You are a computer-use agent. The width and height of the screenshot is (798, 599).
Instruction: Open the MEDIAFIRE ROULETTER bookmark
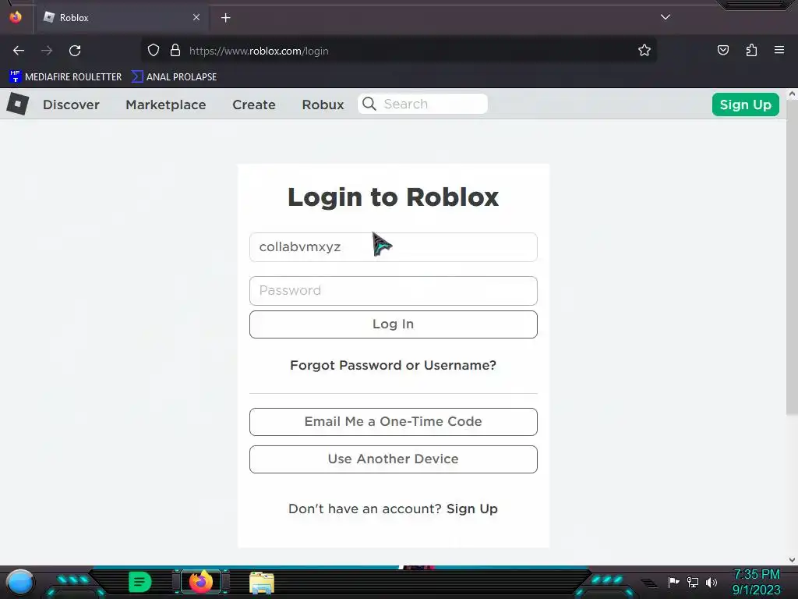pos(65,77)
